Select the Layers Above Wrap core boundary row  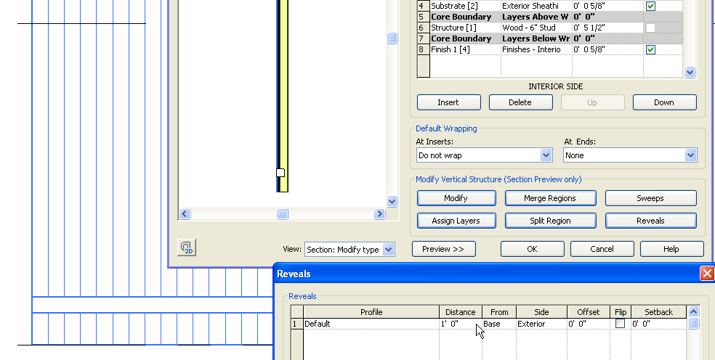click(x=549, y=17)
